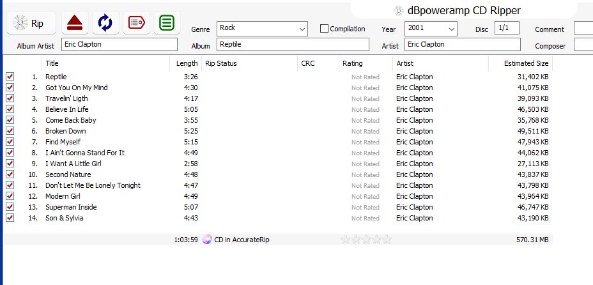
Task: Open the Year dropdown showing 2001
Action: (x=451, y=29)
